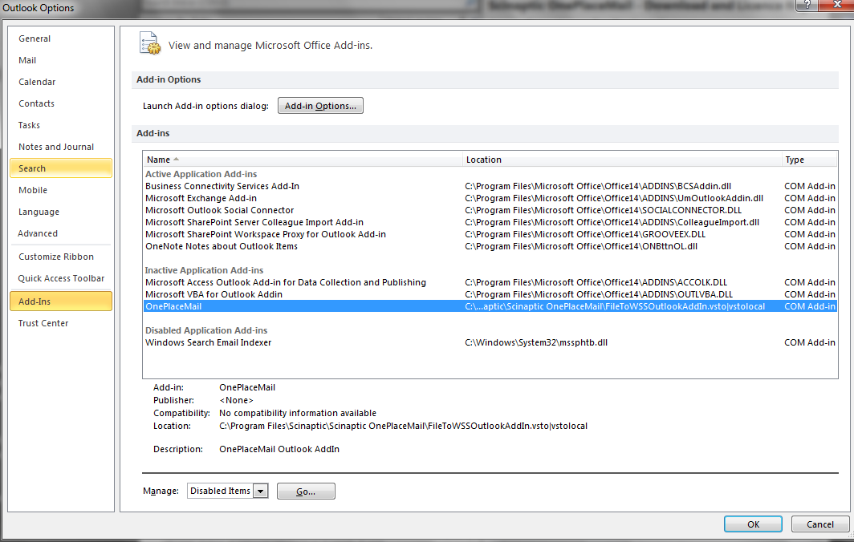854x542 pixels.
Task: Click the ColleagueImport.dll location path
Action: coord(612,222)
